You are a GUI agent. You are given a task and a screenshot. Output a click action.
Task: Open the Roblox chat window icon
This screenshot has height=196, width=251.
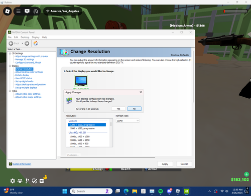[x=27, y=11]
